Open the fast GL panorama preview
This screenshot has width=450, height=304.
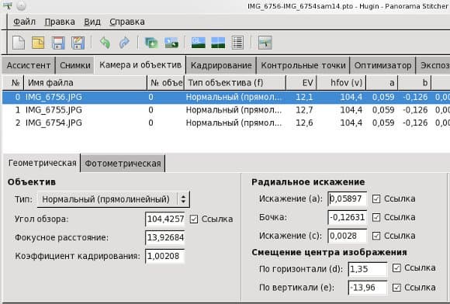click(199, 43)
